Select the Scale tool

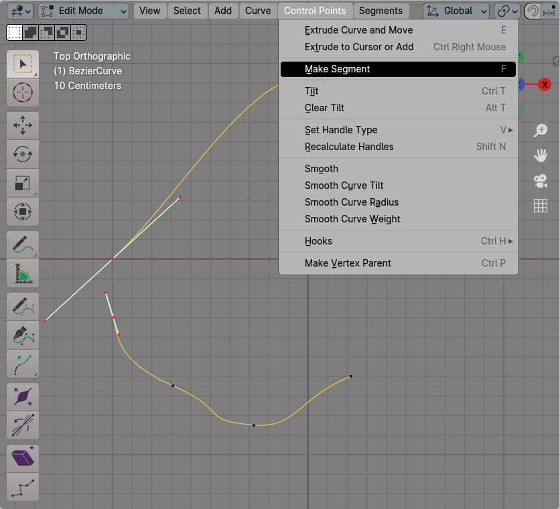pyautogui.click(x=23, y=183)
